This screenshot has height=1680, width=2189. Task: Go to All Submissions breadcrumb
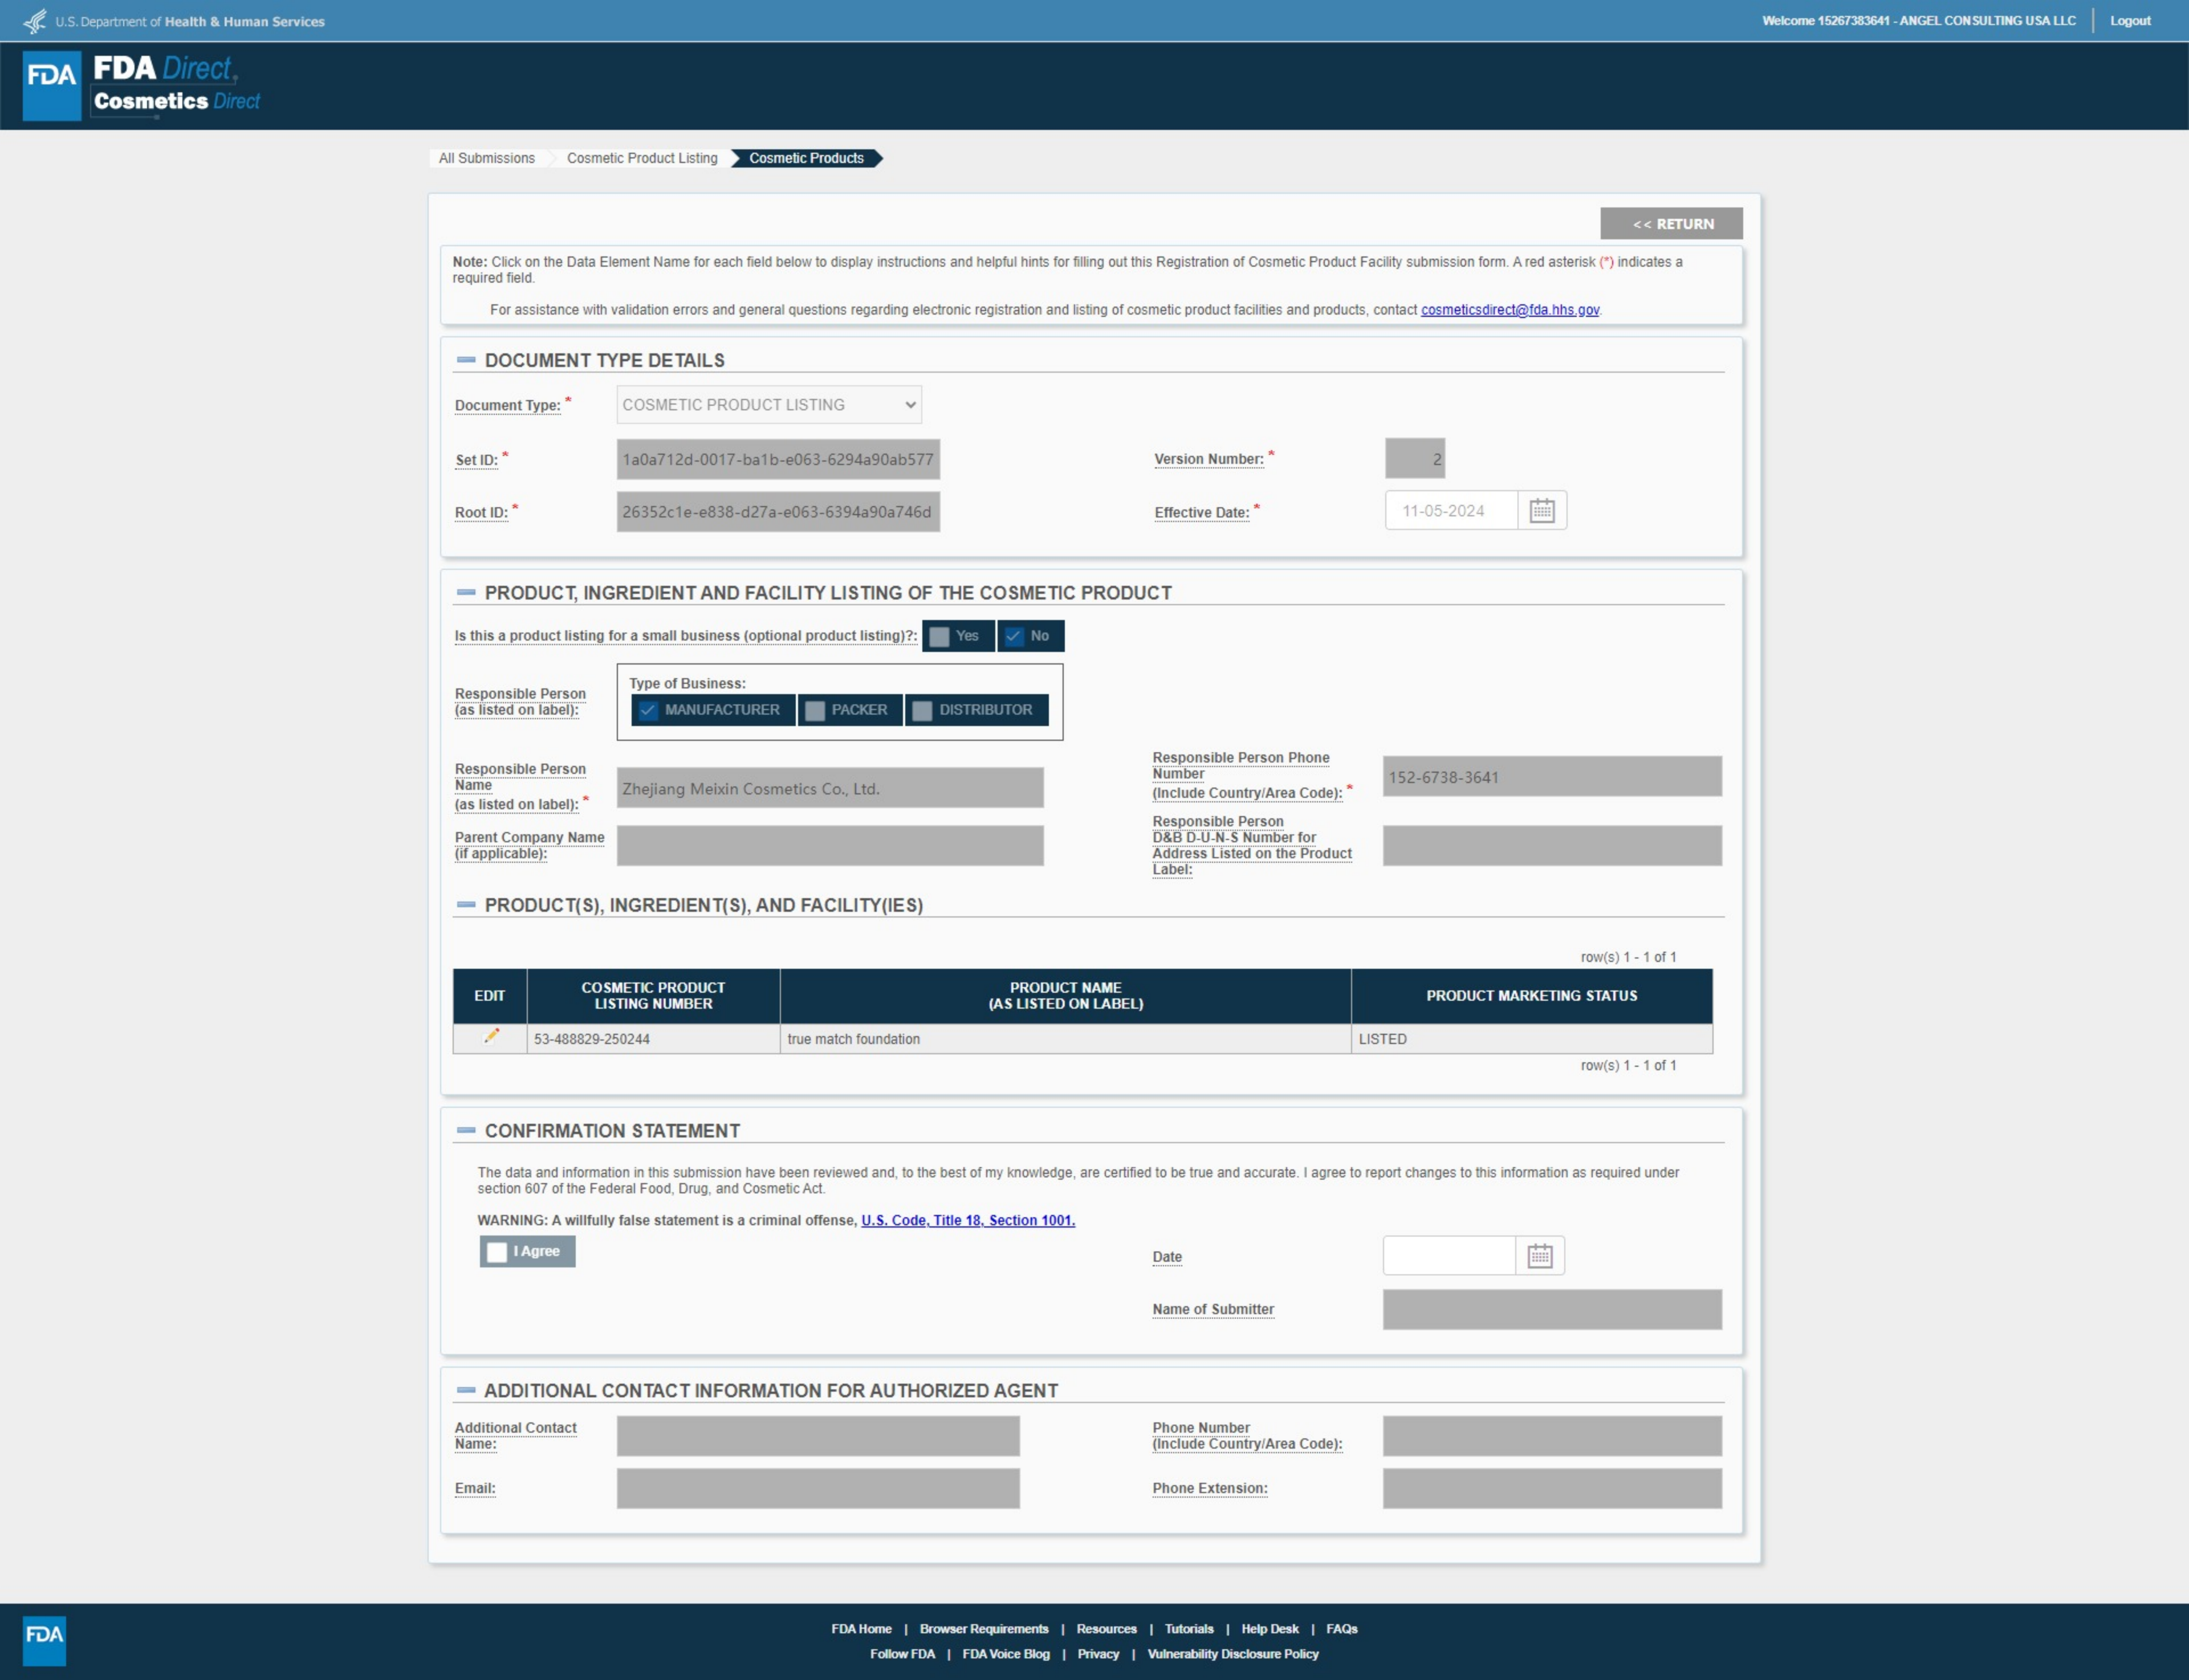coord(486,158)
